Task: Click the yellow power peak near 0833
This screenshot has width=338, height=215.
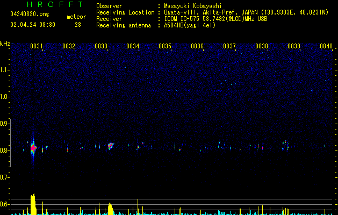Action: 110,209
